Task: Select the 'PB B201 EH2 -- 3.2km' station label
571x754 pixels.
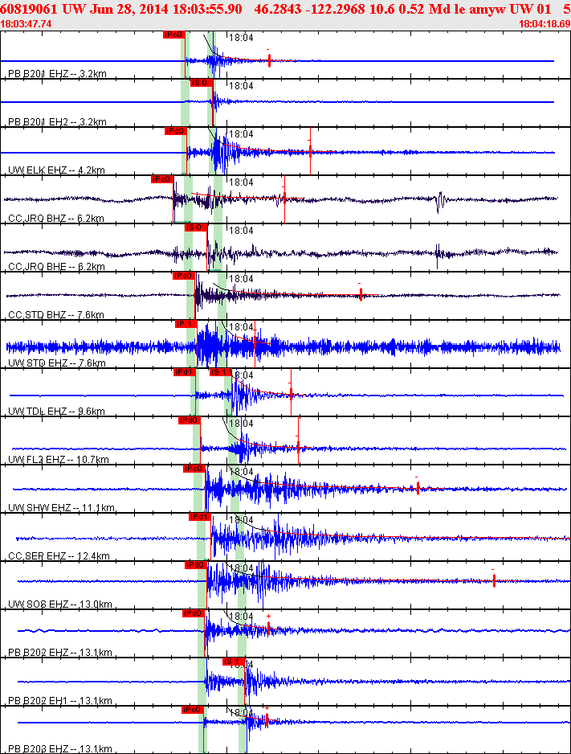Action: click(x=57, y=121)
